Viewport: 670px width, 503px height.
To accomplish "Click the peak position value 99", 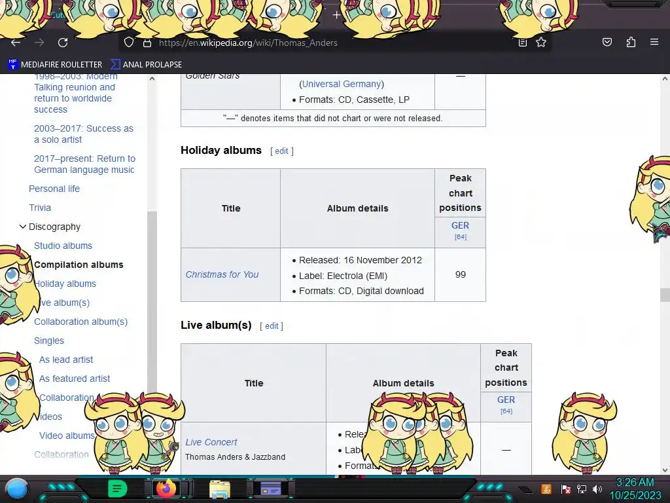I will [x=460, y=274].
